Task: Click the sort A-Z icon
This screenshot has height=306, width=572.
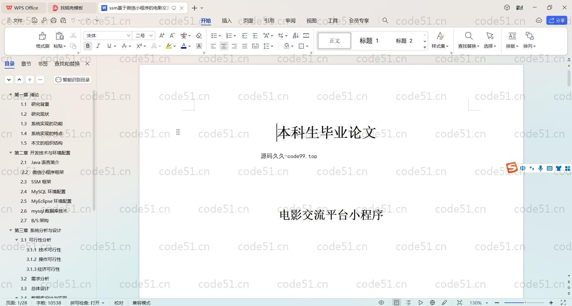Action: (296, 35)
